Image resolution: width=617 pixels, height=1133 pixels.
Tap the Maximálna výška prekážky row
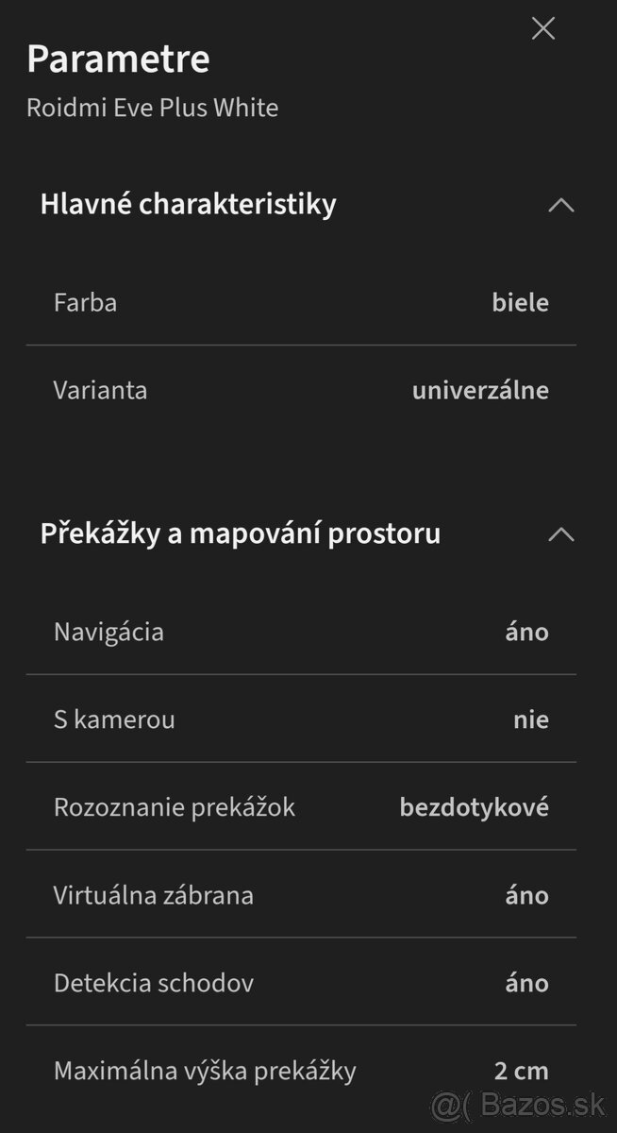(x=301, y=1071)
